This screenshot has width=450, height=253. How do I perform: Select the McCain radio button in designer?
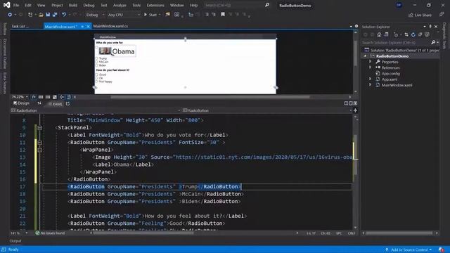tap(97, 62)
